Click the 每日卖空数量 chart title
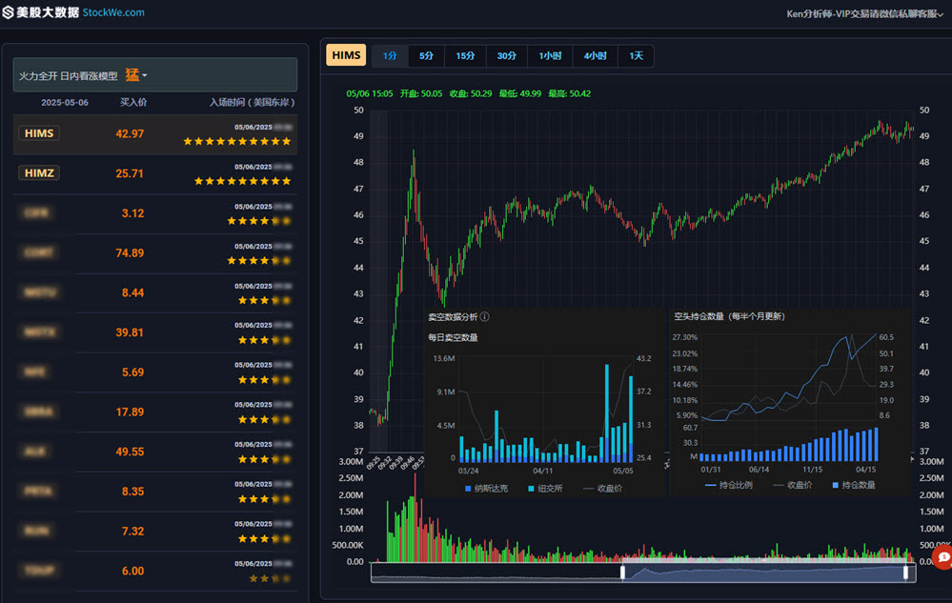Viewport: 952px width, 603px height. point(453,337)
